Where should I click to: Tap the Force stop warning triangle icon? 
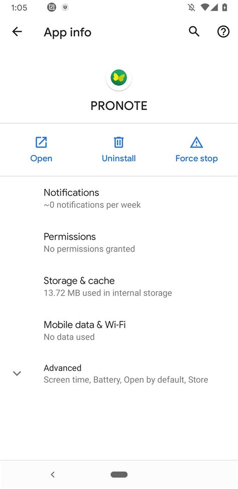196,142
